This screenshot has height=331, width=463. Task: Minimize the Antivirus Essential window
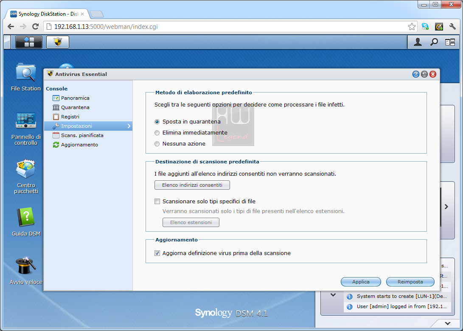click(x=424, y=74)
